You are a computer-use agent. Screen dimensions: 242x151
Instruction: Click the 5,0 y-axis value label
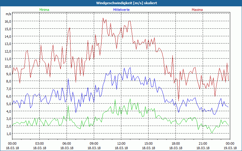point(8,104)
